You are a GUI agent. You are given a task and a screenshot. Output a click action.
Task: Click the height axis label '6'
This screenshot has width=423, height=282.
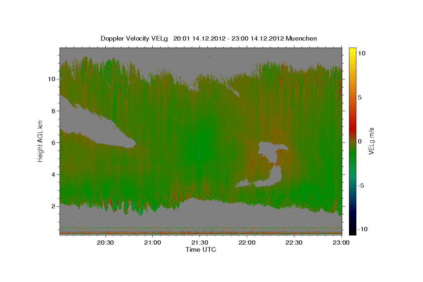(54, 142)
